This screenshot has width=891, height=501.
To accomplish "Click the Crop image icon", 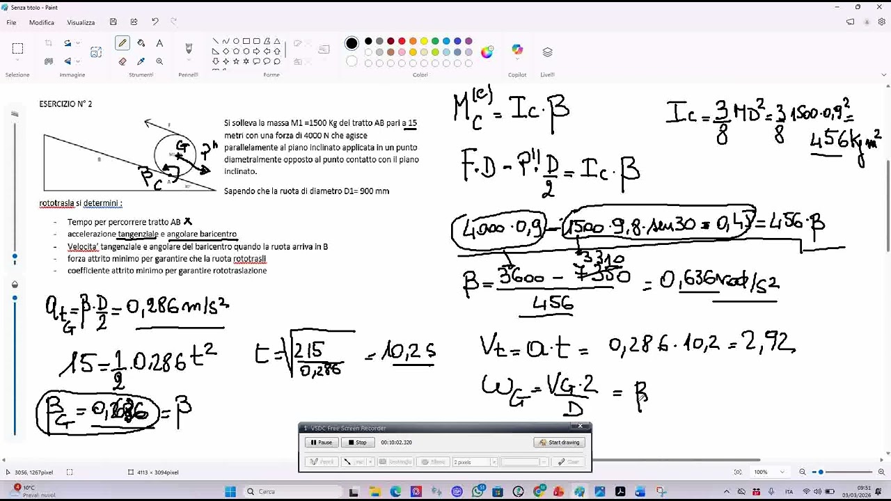I will (x=48, y=43).
